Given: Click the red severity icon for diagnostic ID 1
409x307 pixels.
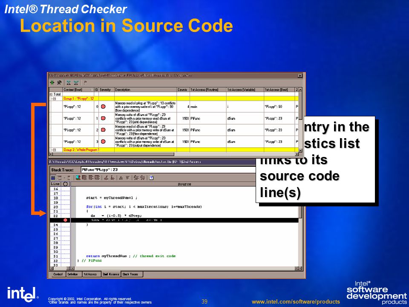Looking at the screenshot, I should (x=103, y=118).
